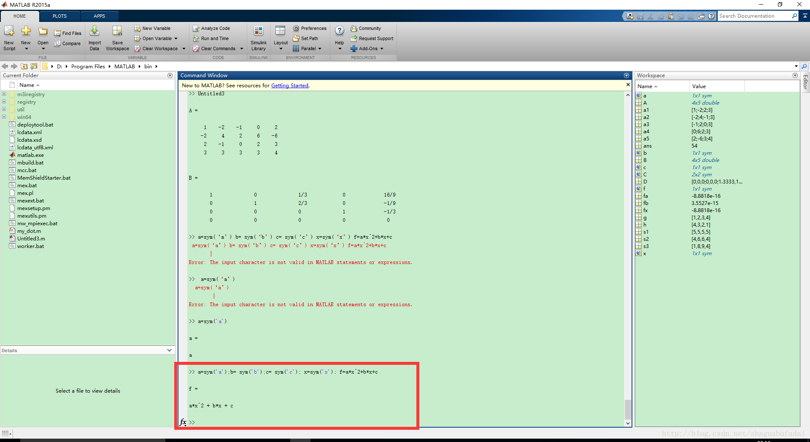Image resolution: width=810 pixels, height=442 pixels.
Task: Click the Save Workspace icon
Action: click(x=117, y=31)
